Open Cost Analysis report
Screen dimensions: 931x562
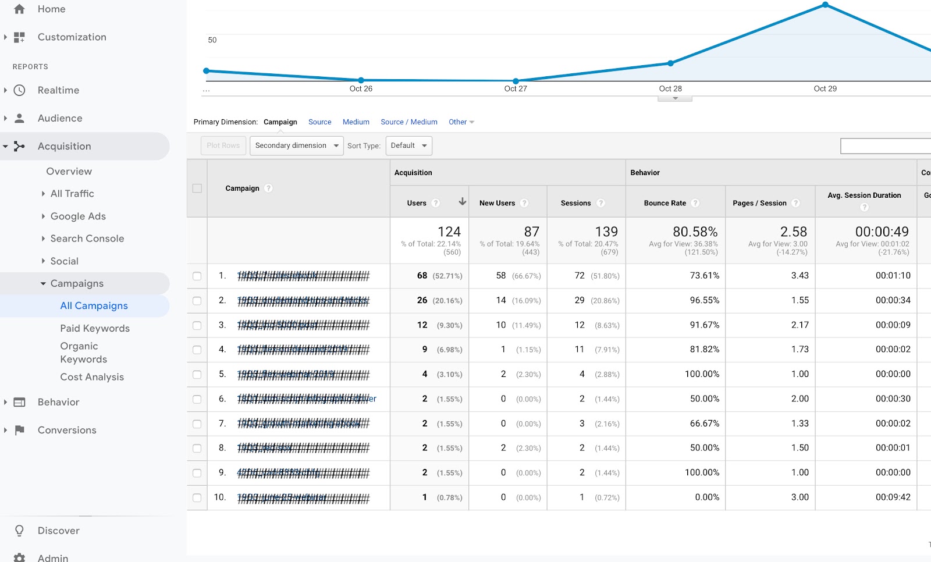tap(92, 377)
